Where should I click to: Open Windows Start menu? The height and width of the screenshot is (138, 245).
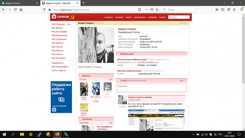tap(4, 134)
